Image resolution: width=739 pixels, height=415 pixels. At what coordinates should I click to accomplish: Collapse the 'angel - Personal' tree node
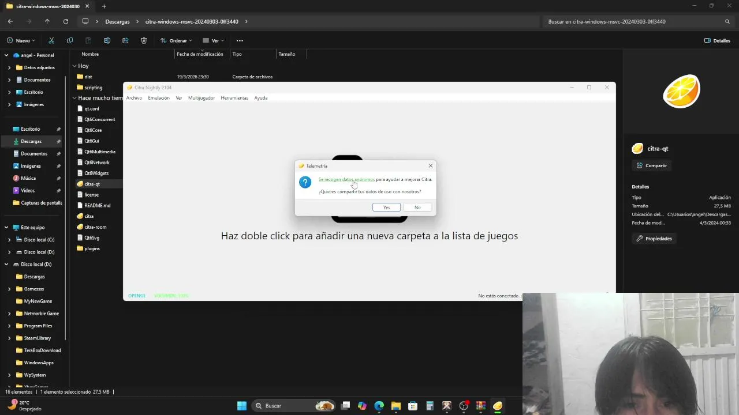(6, 55)
